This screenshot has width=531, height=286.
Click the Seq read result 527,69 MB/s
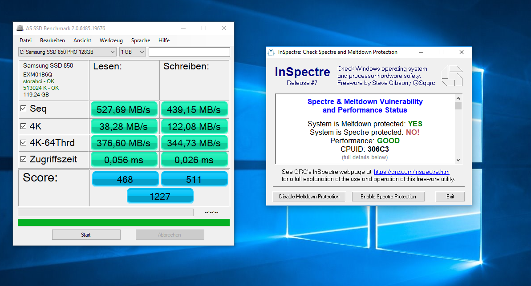pos(124,110)
